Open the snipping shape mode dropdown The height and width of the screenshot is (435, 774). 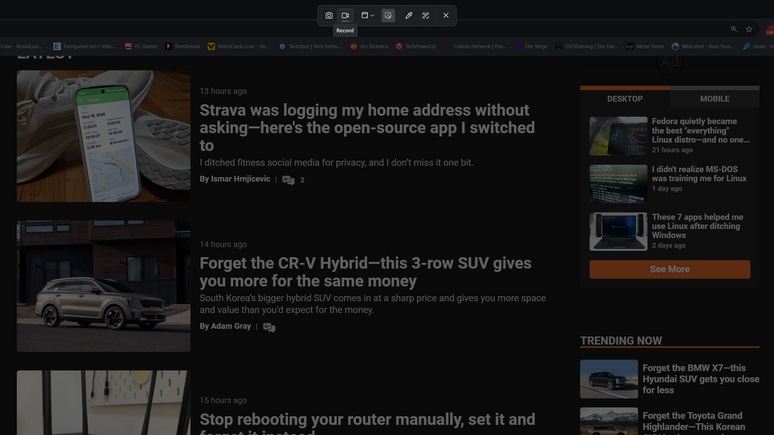(x=367, y=15)
